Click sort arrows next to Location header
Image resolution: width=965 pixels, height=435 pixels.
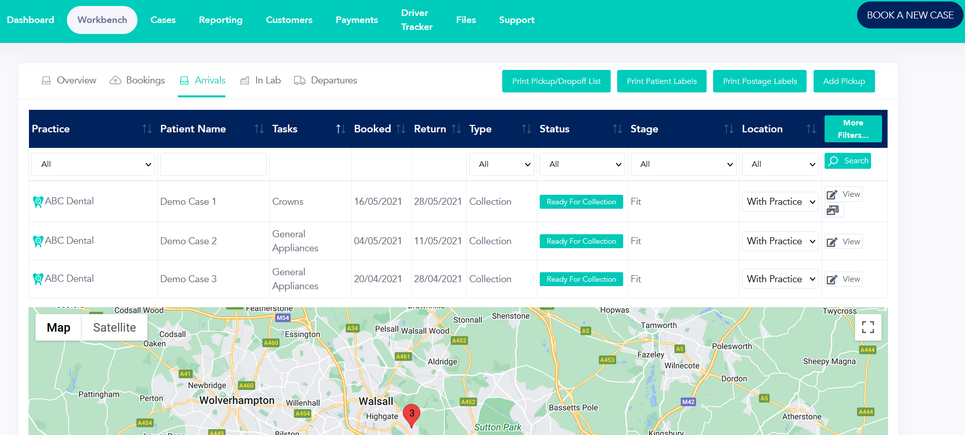point(811,129)
